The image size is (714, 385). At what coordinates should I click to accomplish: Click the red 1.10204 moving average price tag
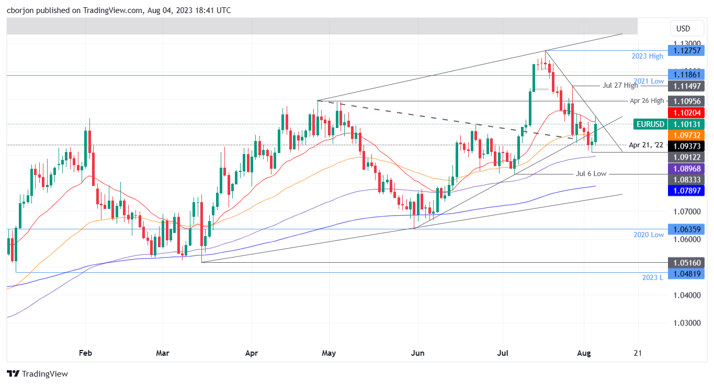(x=687, y=112)
